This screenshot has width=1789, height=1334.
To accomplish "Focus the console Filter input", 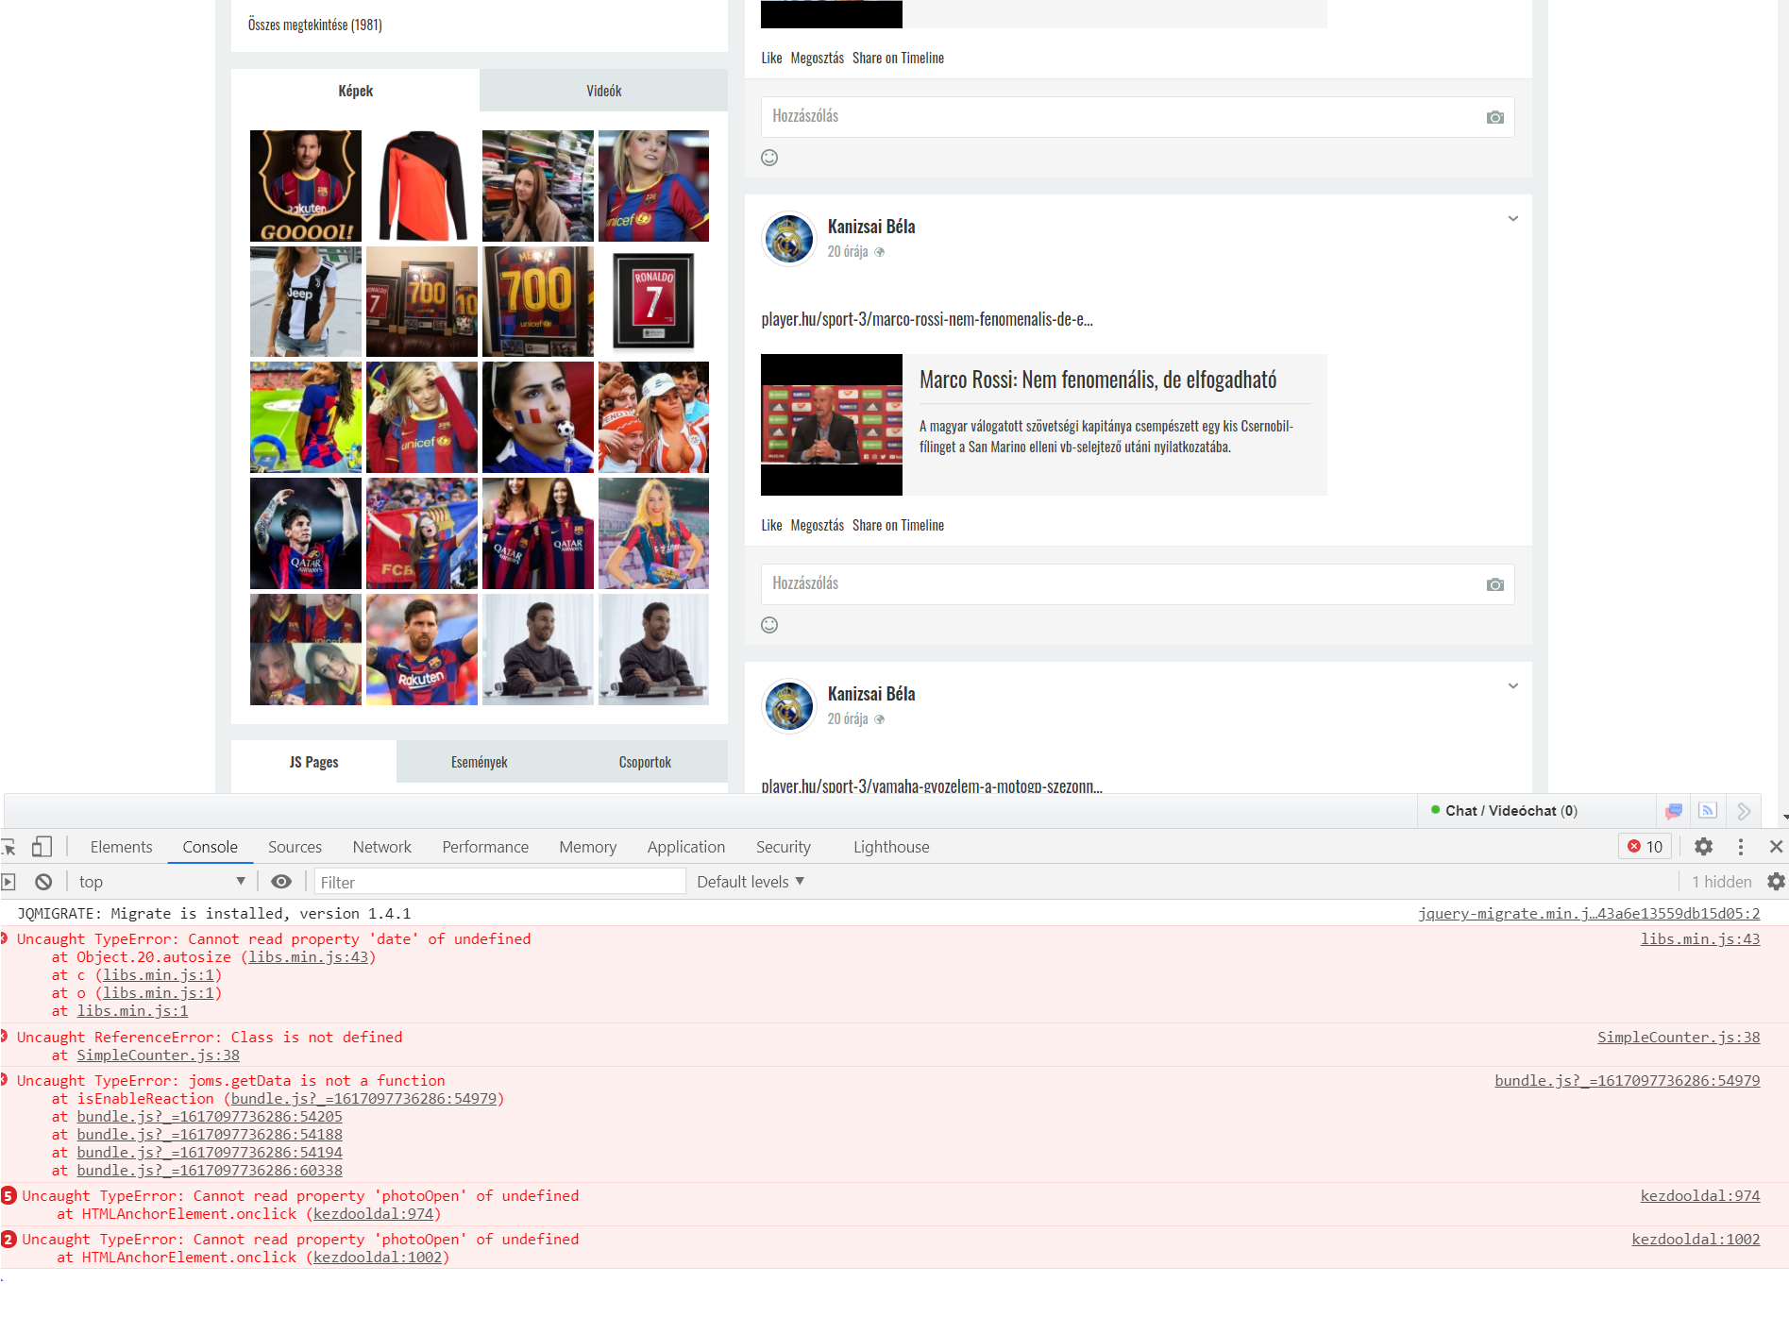I will pos(499,882).
